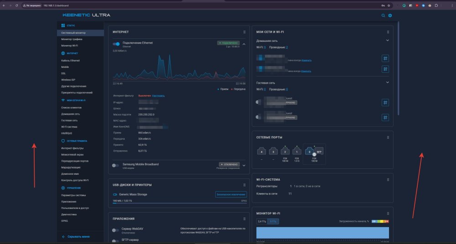Click the Wi-Fi icon of МОИ СЕТИ И WI-FI section

(63, 100)
